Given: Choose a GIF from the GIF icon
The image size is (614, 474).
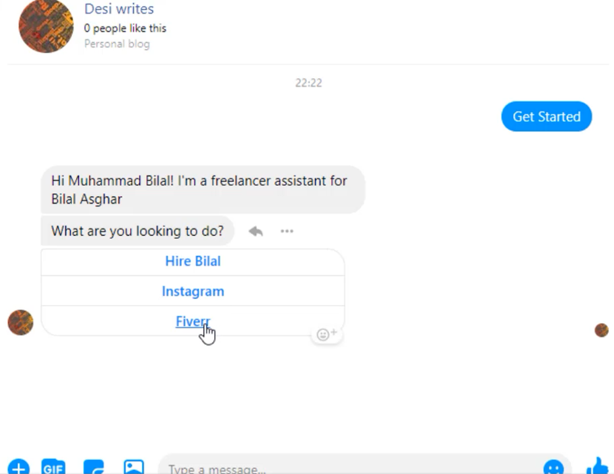Looking at the screenshot, I should coord(53,467).
